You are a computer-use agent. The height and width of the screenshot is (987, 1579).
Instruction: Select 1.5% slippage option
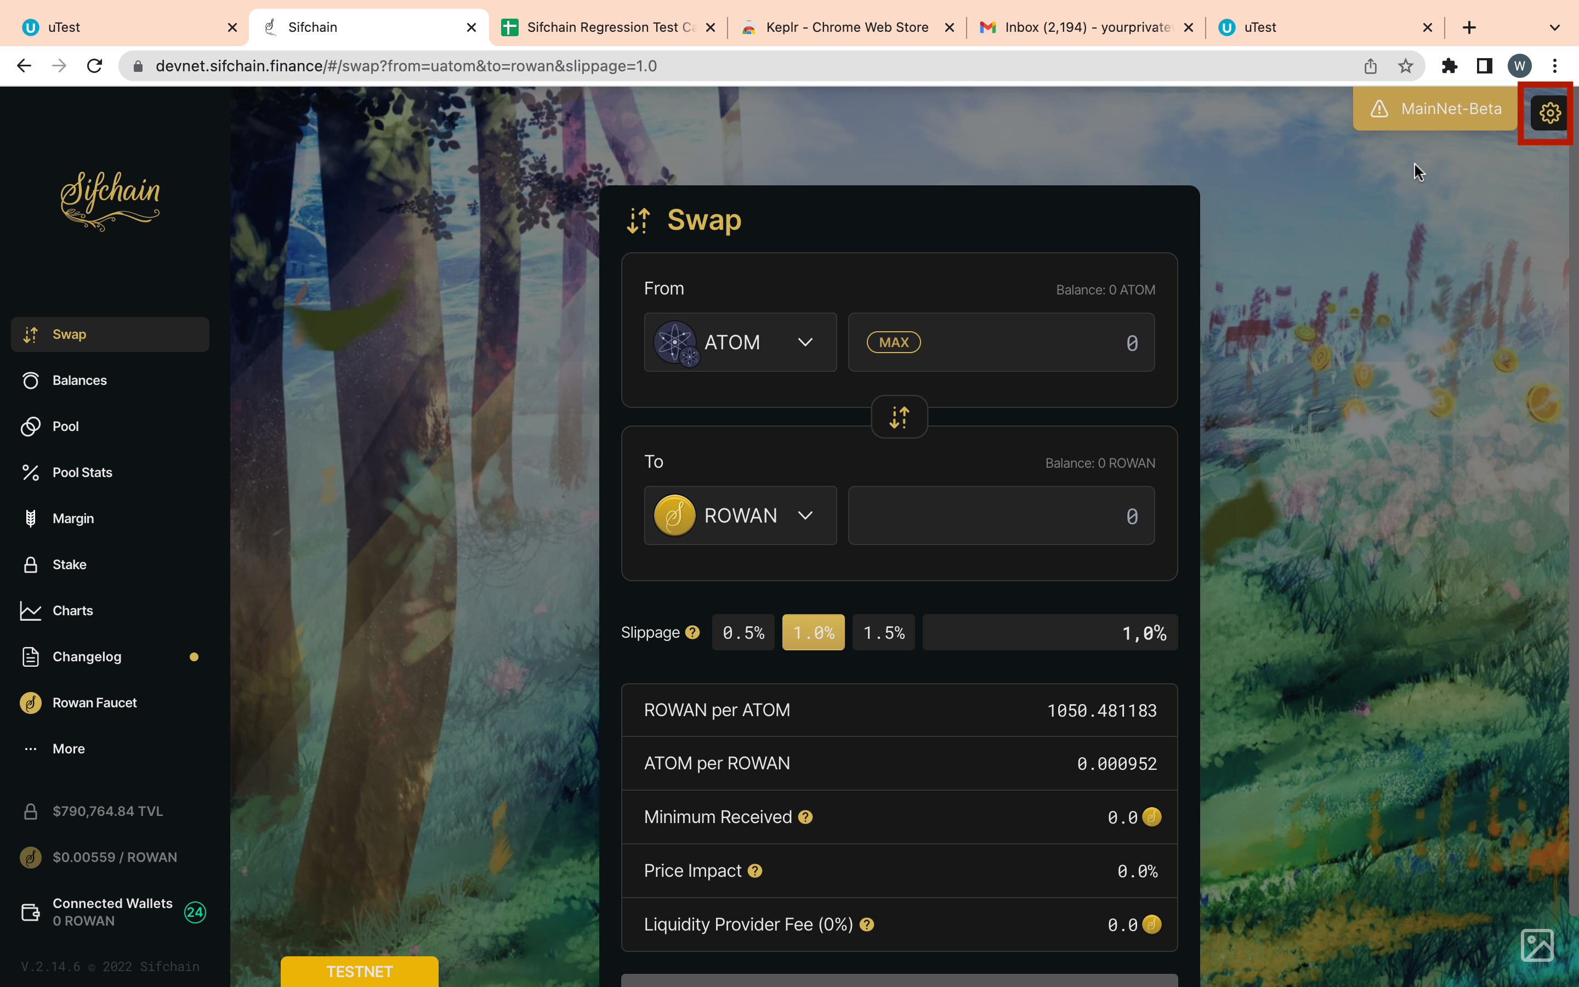point(883,632)
